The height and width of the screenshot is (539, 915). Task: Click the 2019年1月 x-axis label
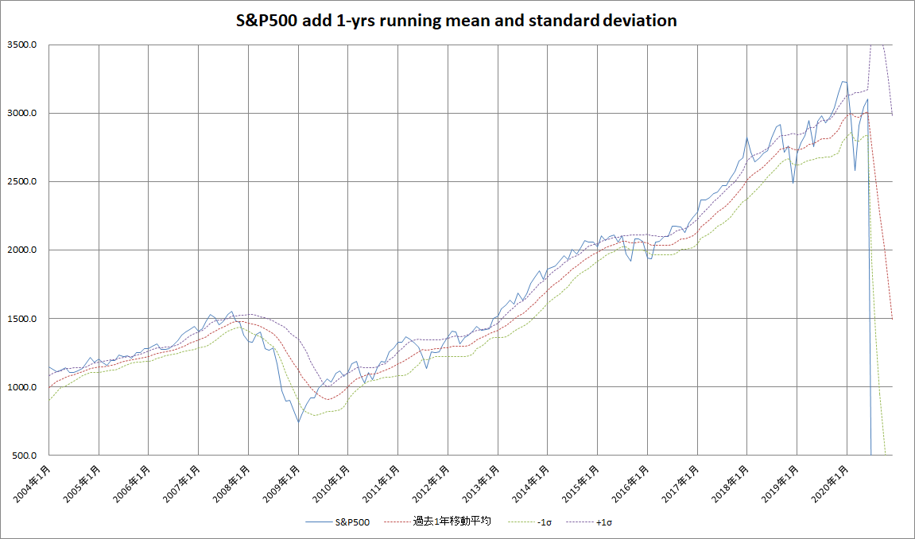tap(780, 483)
